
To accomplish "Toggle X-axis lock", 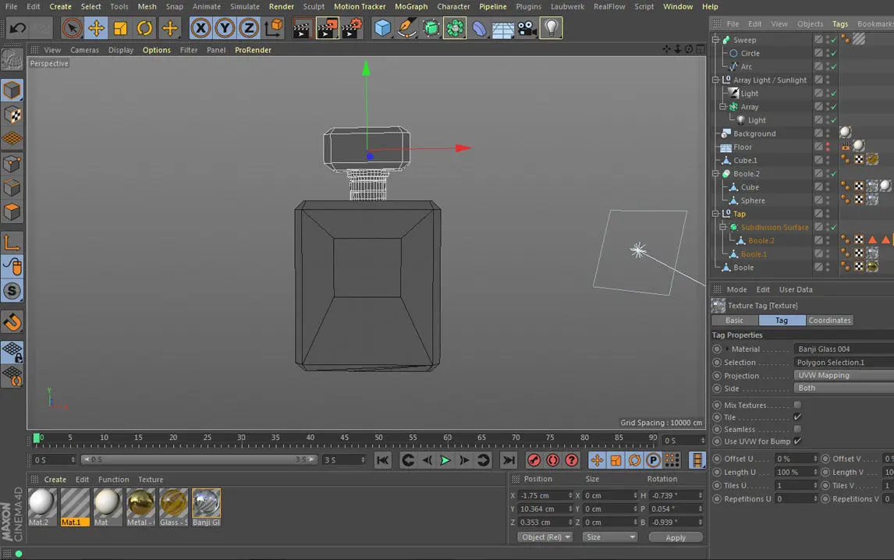I will tap(200, 29).
